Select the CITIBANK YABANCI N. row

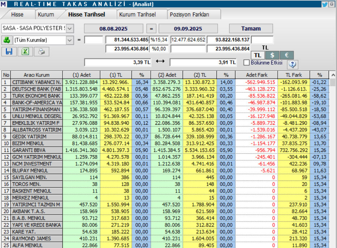click(x=166, y=82)
